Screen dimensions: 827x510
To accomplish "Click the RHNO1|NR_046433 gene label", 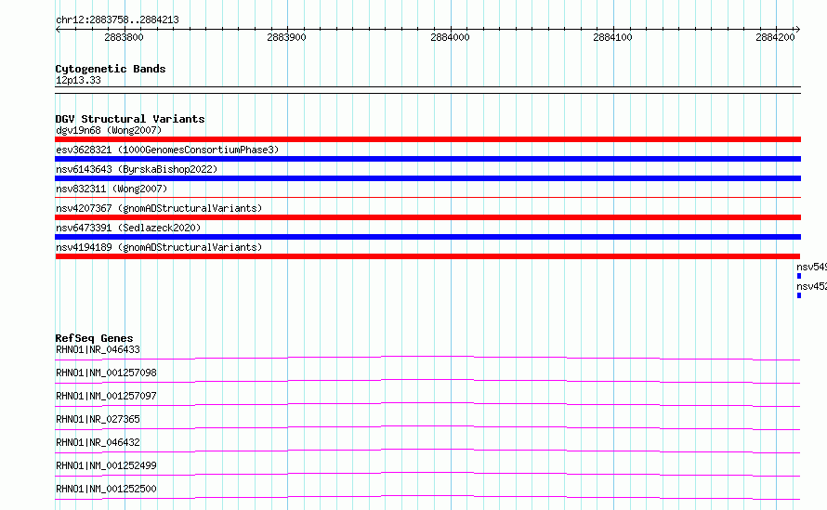I will (x=98, y=349).
